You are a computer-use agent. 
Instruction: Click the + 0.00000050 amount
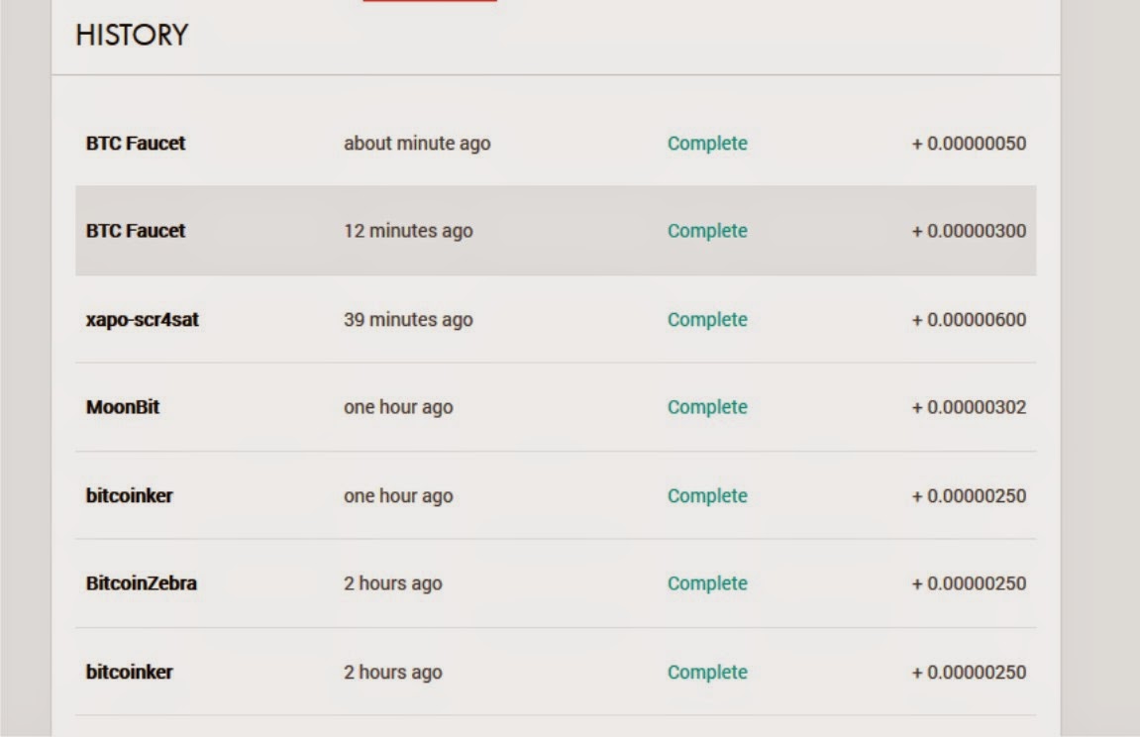[969, 144]
